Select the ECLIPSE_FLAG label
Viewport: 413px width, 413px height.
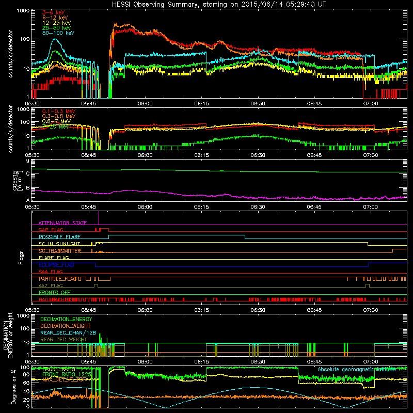coord(56,265)
